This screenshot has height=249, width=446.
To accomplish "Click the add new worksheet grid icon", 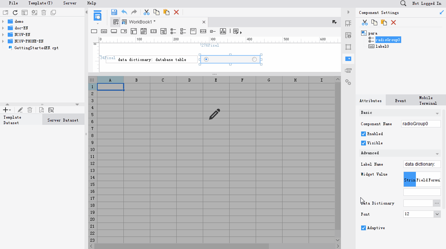I will pyautogui.click(x=116, y=22).
